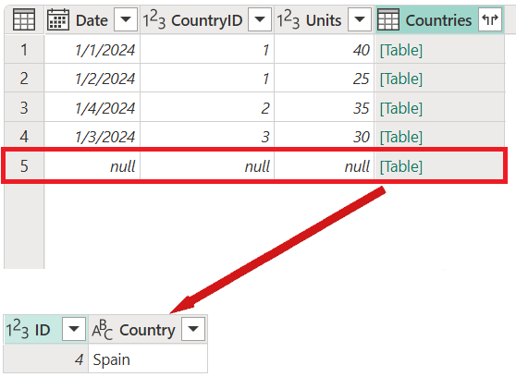
Task: Click the date cell 1/3/2024
Action: click(x=92, y=136)
